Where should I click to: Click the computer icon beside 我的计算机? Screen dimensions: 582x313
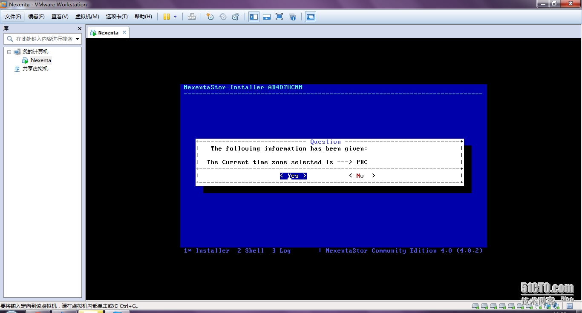[17, 52]
